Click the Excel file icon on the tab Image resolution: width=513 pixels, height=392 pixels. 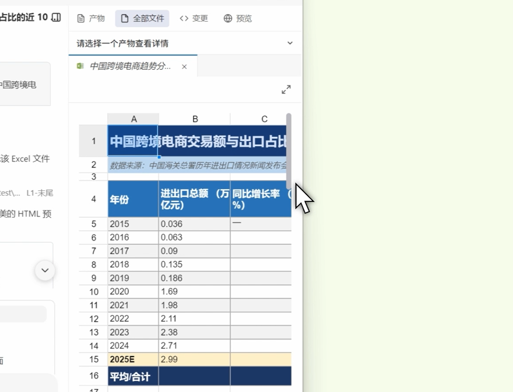click(80, 66)
